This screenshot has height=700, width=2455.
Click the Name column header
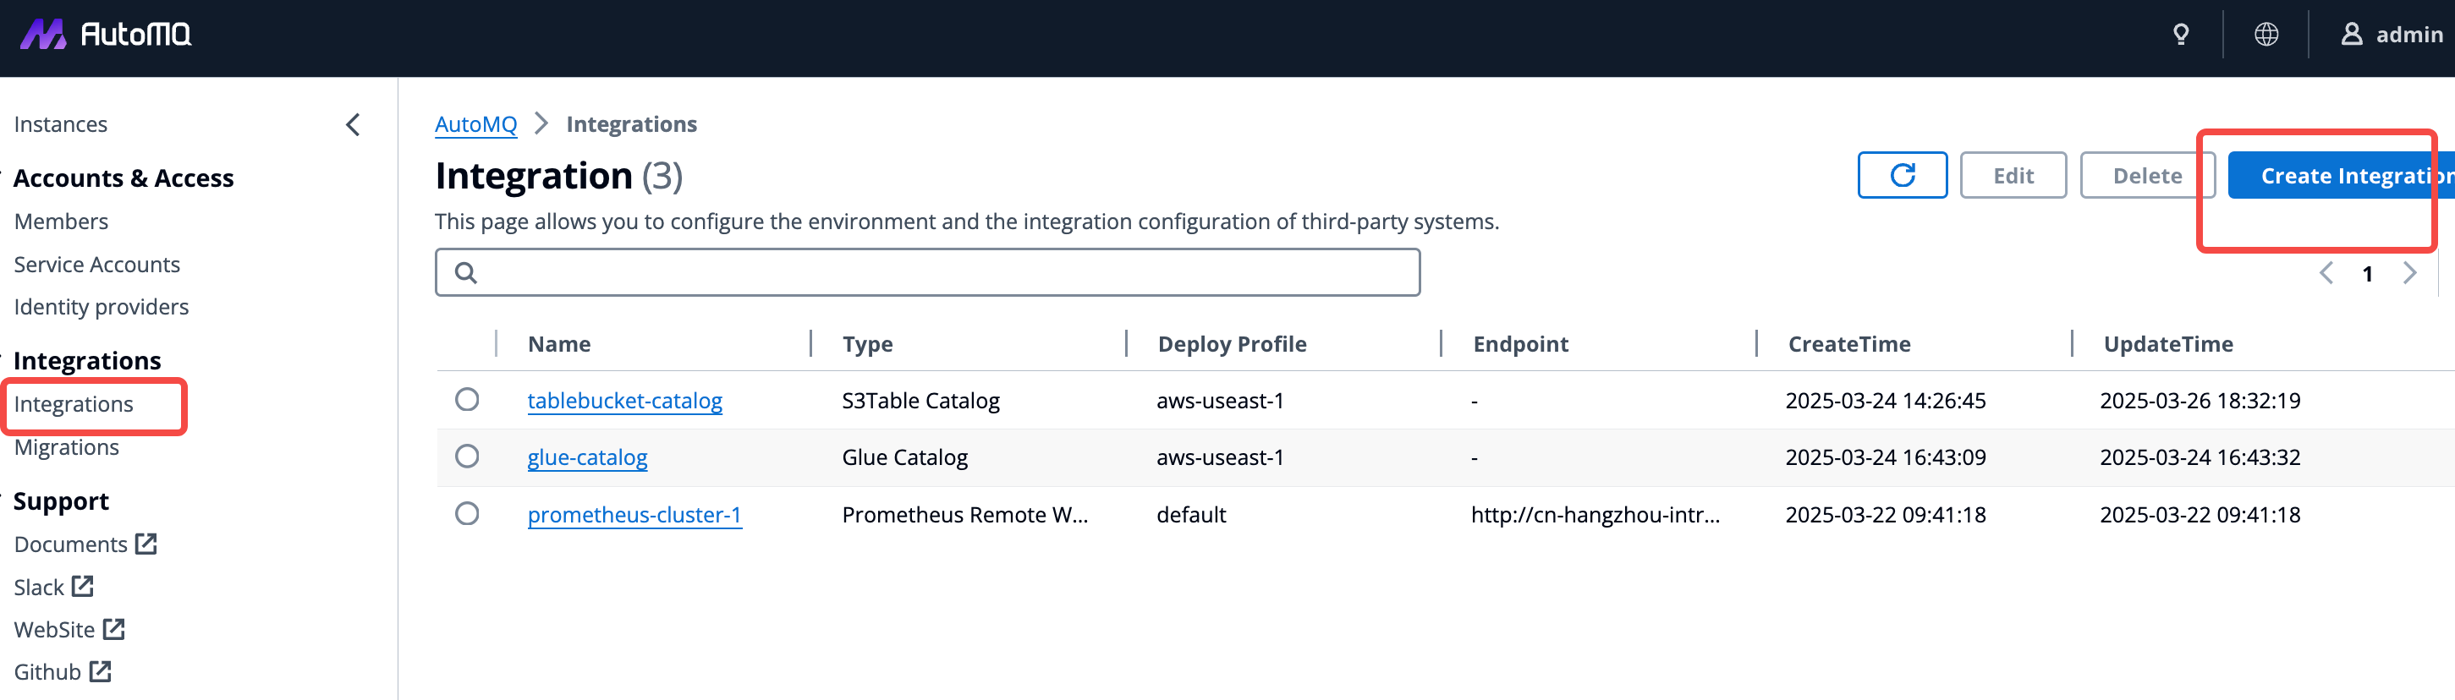[x=558, y=344]
